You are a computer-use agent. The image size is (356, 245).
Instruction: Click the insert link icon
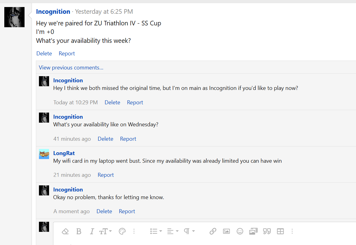(213, 231)
